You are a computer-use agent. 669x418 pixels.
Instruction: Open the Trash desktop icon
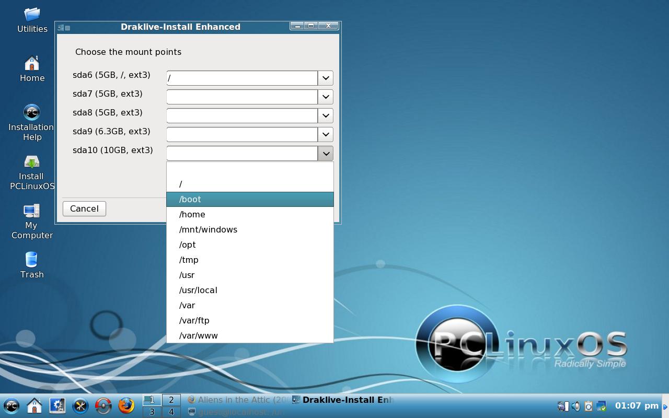coord(32,264)
